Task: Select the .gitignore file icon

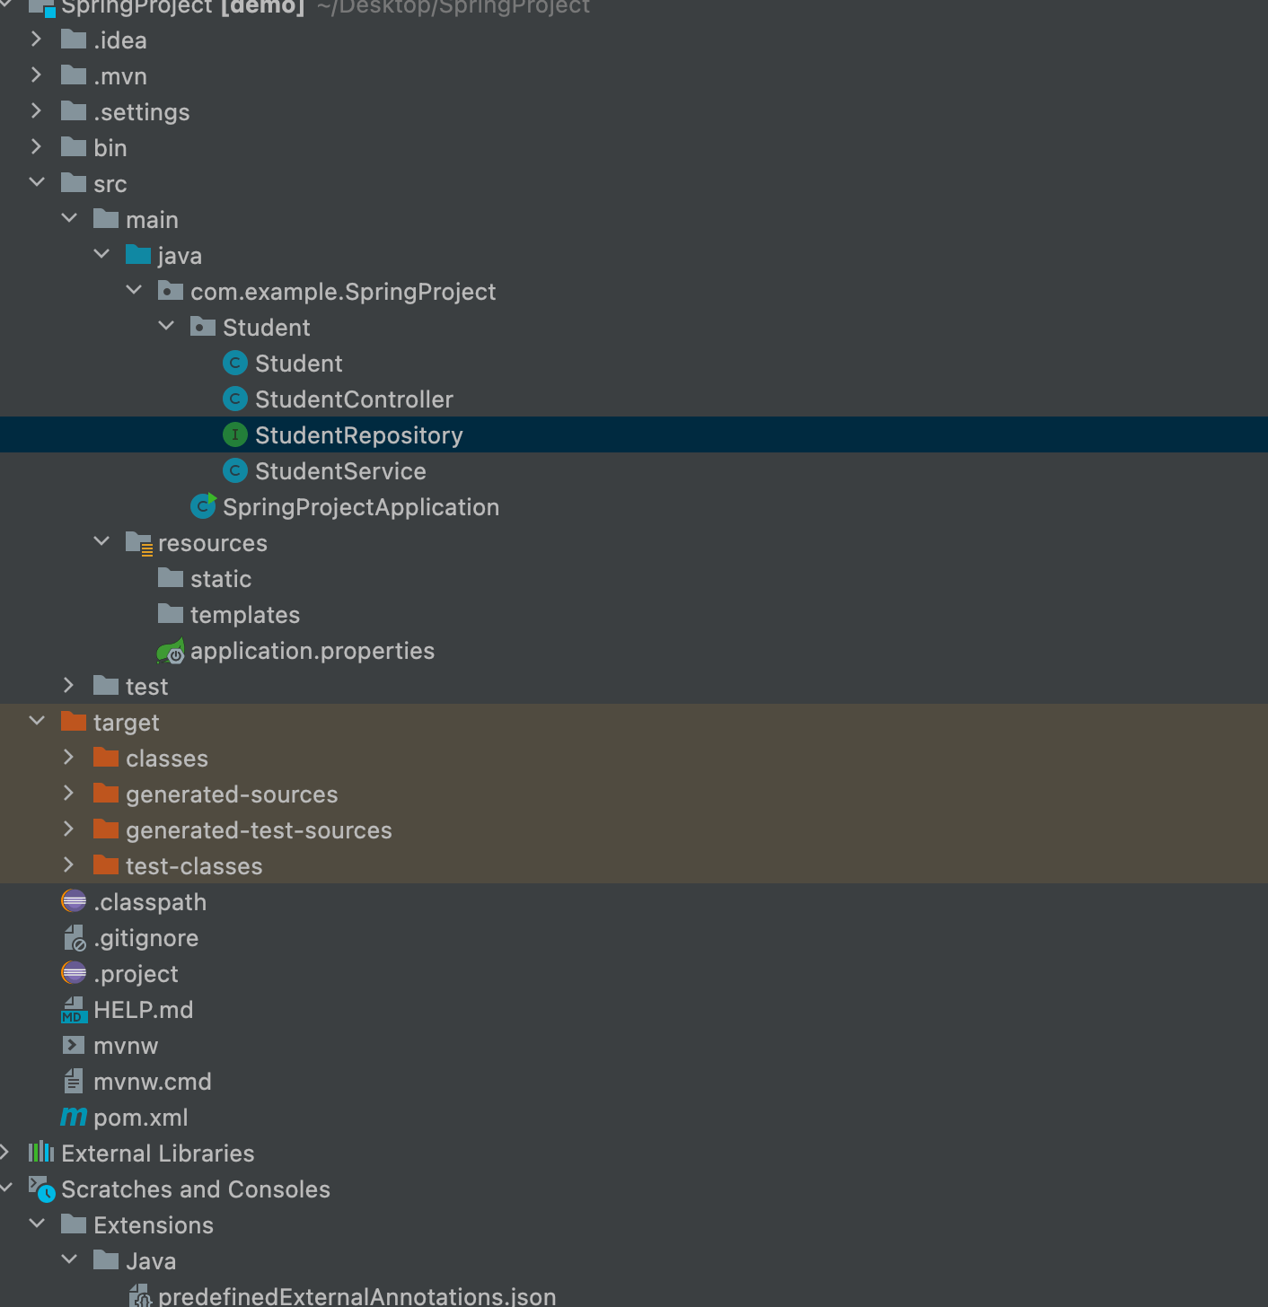Action: (x=75, y=937)
